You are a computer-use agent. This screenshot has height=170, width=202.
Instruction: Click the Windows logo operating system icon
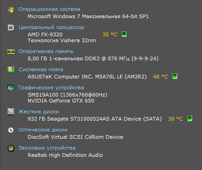[11, 10]
